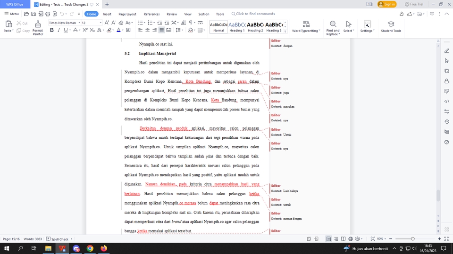Click the lock icon in right sidebar
The height and width of the screenshot is (254, 453).
pos(447,81)
